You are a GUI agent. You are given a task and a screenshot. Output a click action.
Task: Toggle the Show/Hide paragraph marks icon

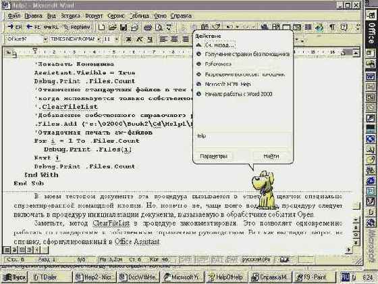[x=332, y=27]
